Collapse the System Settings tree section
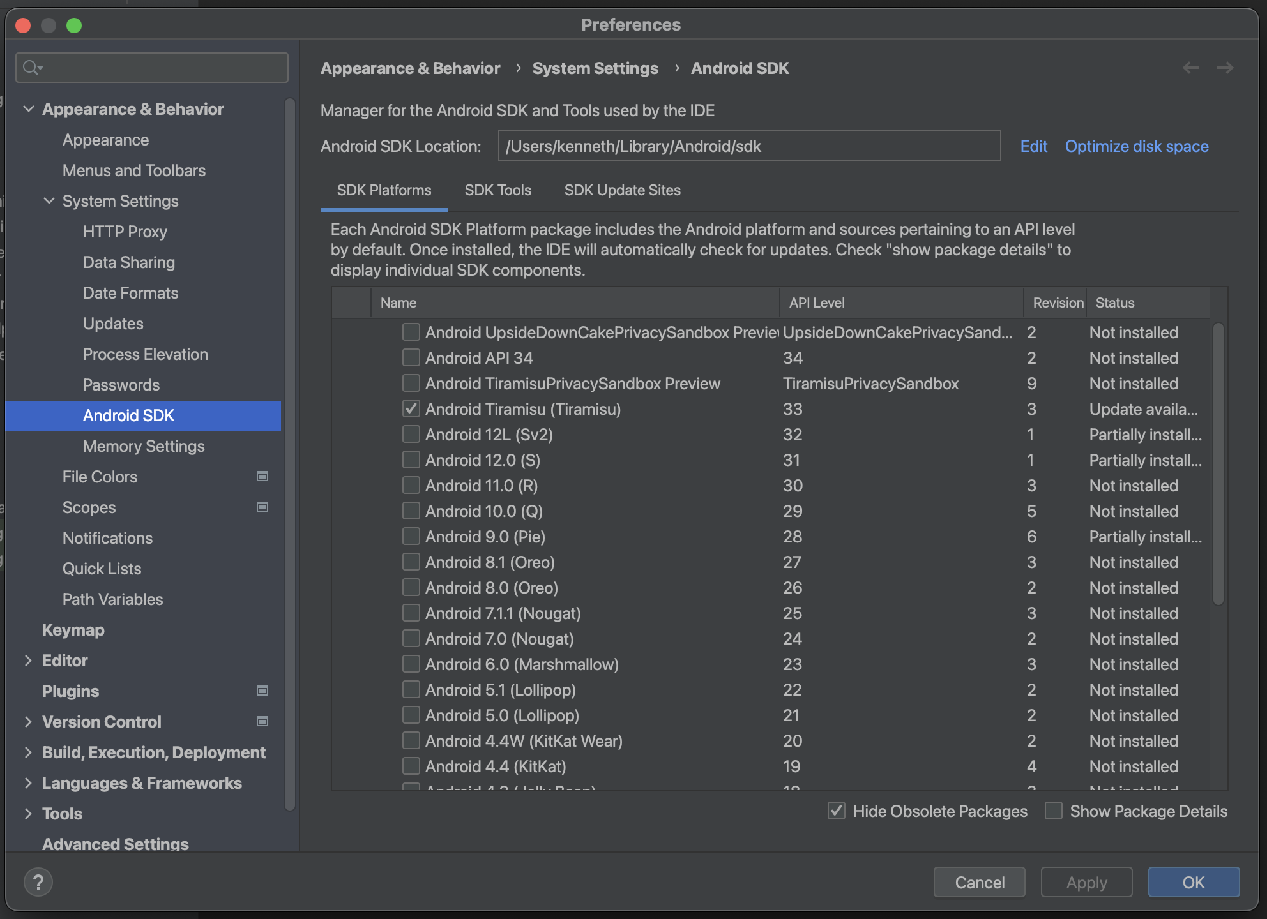1267x919 pixels. [50, 200]
